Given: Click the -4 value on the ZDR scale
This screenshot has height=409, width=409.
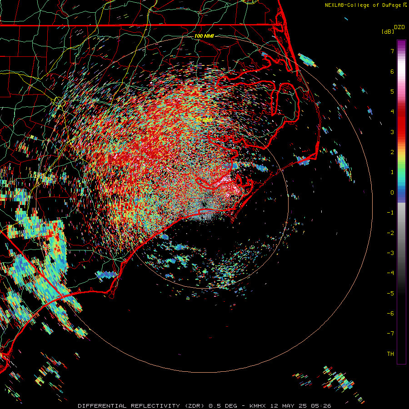Looking at the screenshot, I should click(x=390, y=273).
